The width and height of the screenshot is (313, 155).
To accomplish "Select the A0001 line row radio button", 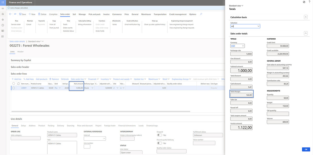I will click(x=14, y=88).
